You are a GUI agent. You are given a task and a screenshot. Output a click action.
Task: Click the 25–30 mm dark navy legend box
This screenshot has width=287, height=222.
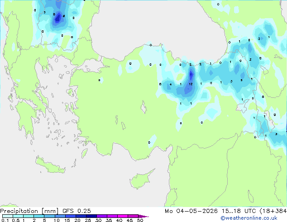pos(91,216)
